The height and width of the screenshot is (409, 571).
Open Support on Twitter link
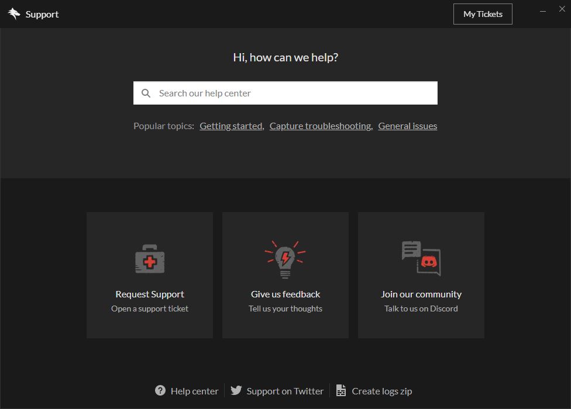(285, 391)
